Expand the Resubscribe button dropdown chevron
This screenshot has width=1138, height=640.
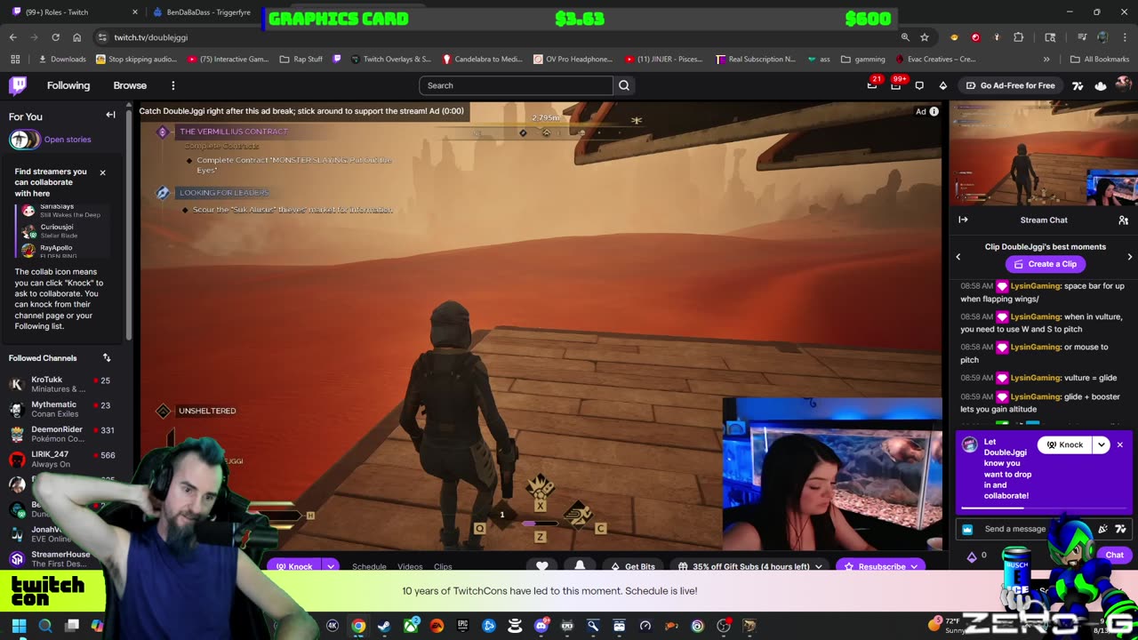coord(914,566)
